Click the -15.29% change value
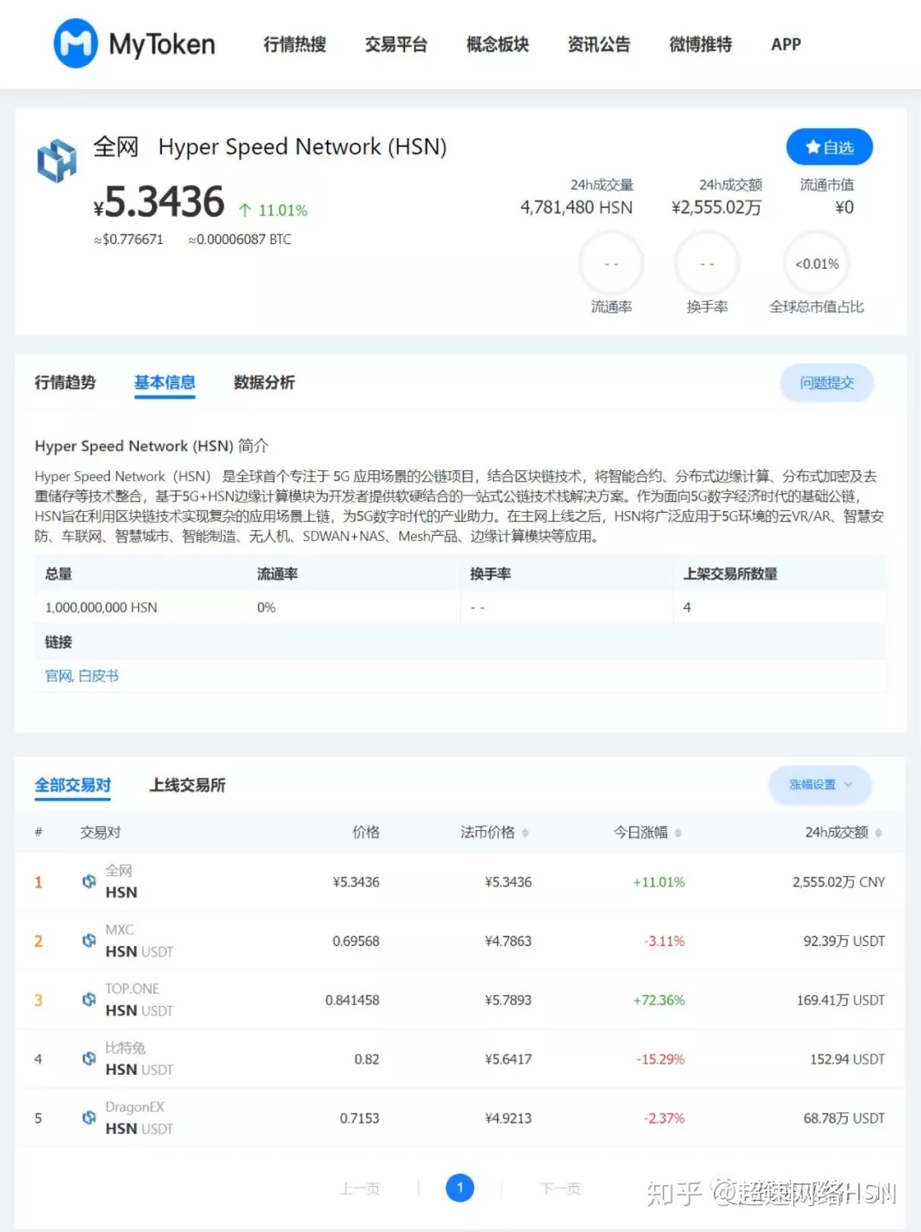This screenshot has width=921, height=1232. click(660, 1059)
